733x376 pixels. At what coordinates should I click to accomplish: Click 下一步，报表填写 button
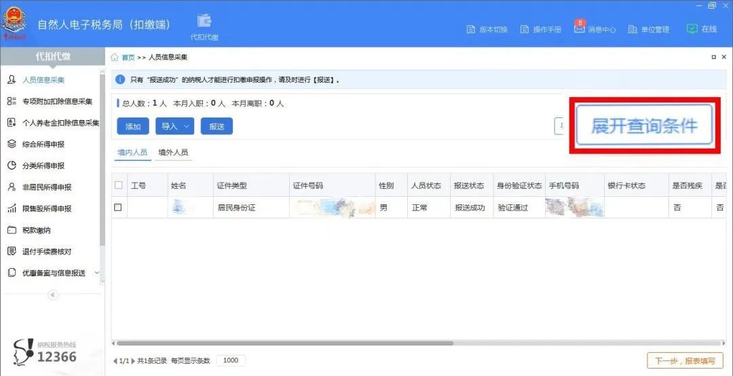[684, 360]
